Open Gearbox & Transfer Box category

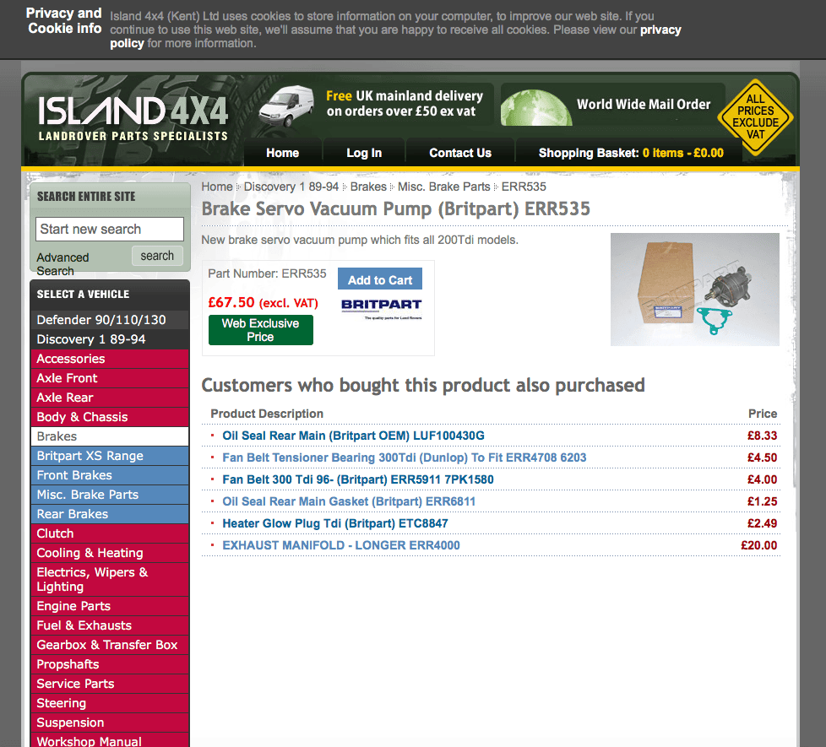[x=110, y=645]
